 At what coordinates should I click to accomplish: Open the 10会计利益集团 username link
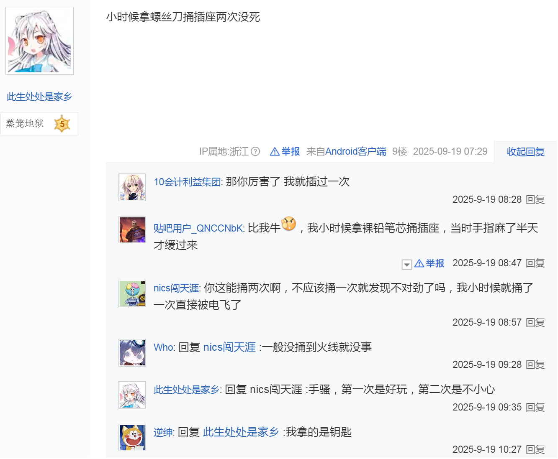click(187, 182)
